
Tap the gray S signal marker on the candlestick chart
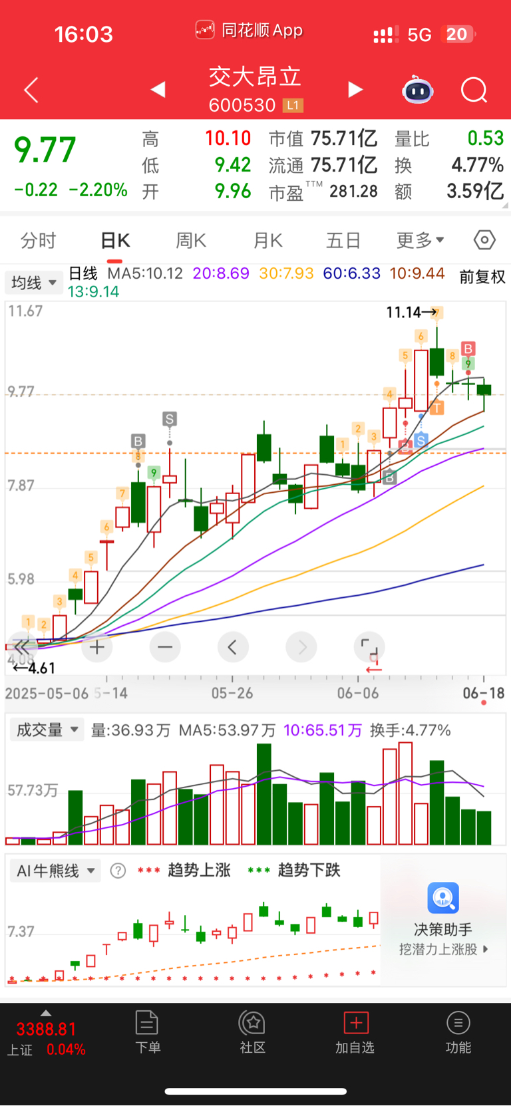pos(170,419)
